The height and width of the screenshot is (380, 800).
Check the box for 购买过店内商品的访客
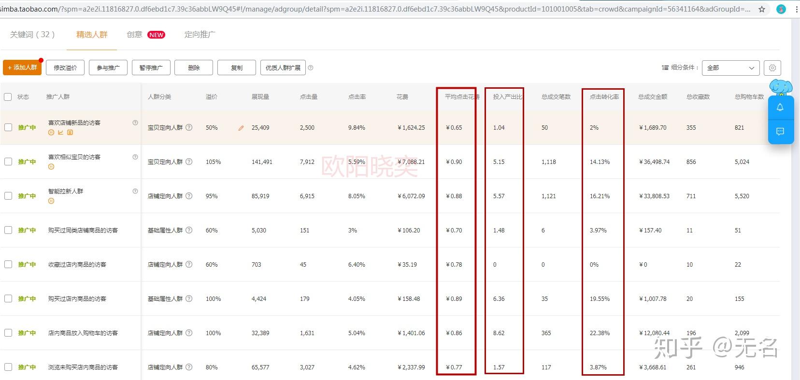(x=8, y=299)
